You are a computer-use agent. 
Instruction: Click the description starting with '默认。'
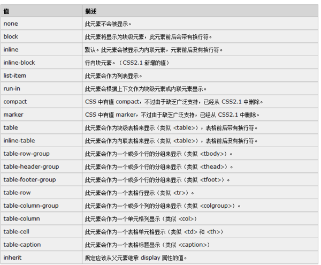pyautogui.click(x=154, y=50)
